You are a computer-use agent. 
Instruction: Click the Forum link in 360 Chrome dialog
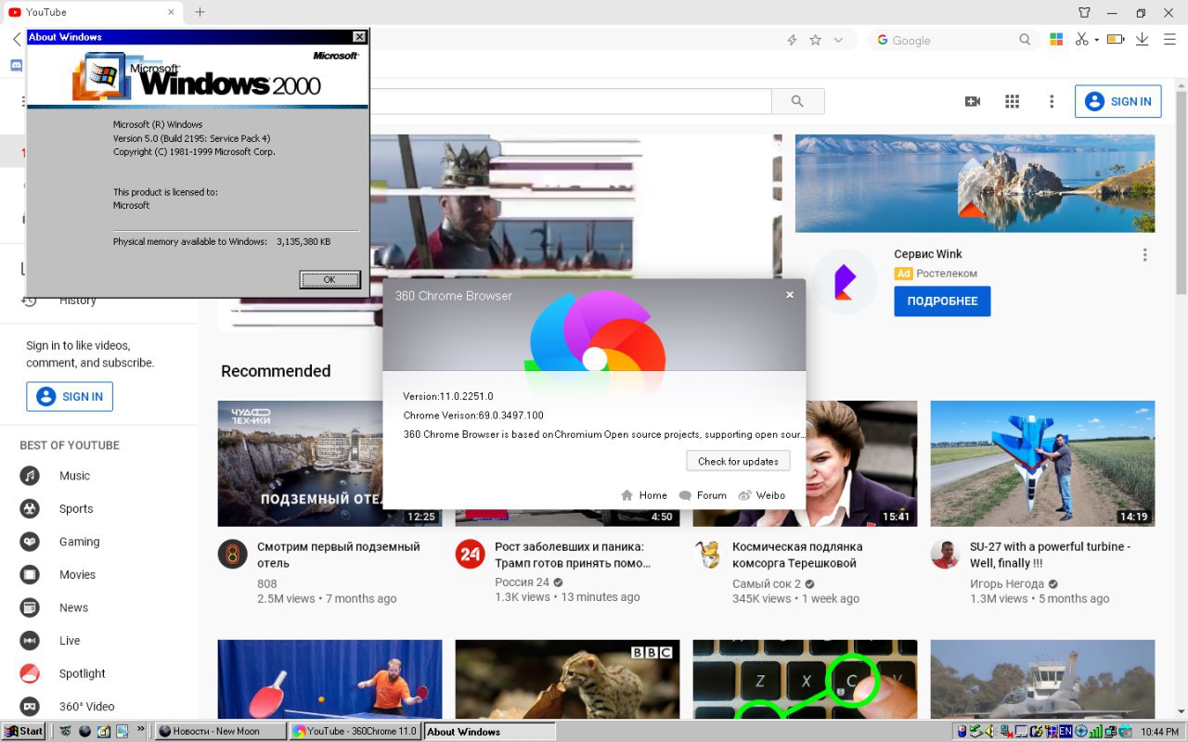click(703, 495)
